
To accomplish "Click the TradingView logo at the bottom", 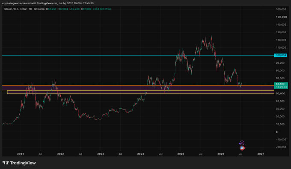I will click(x=19, y=163).
